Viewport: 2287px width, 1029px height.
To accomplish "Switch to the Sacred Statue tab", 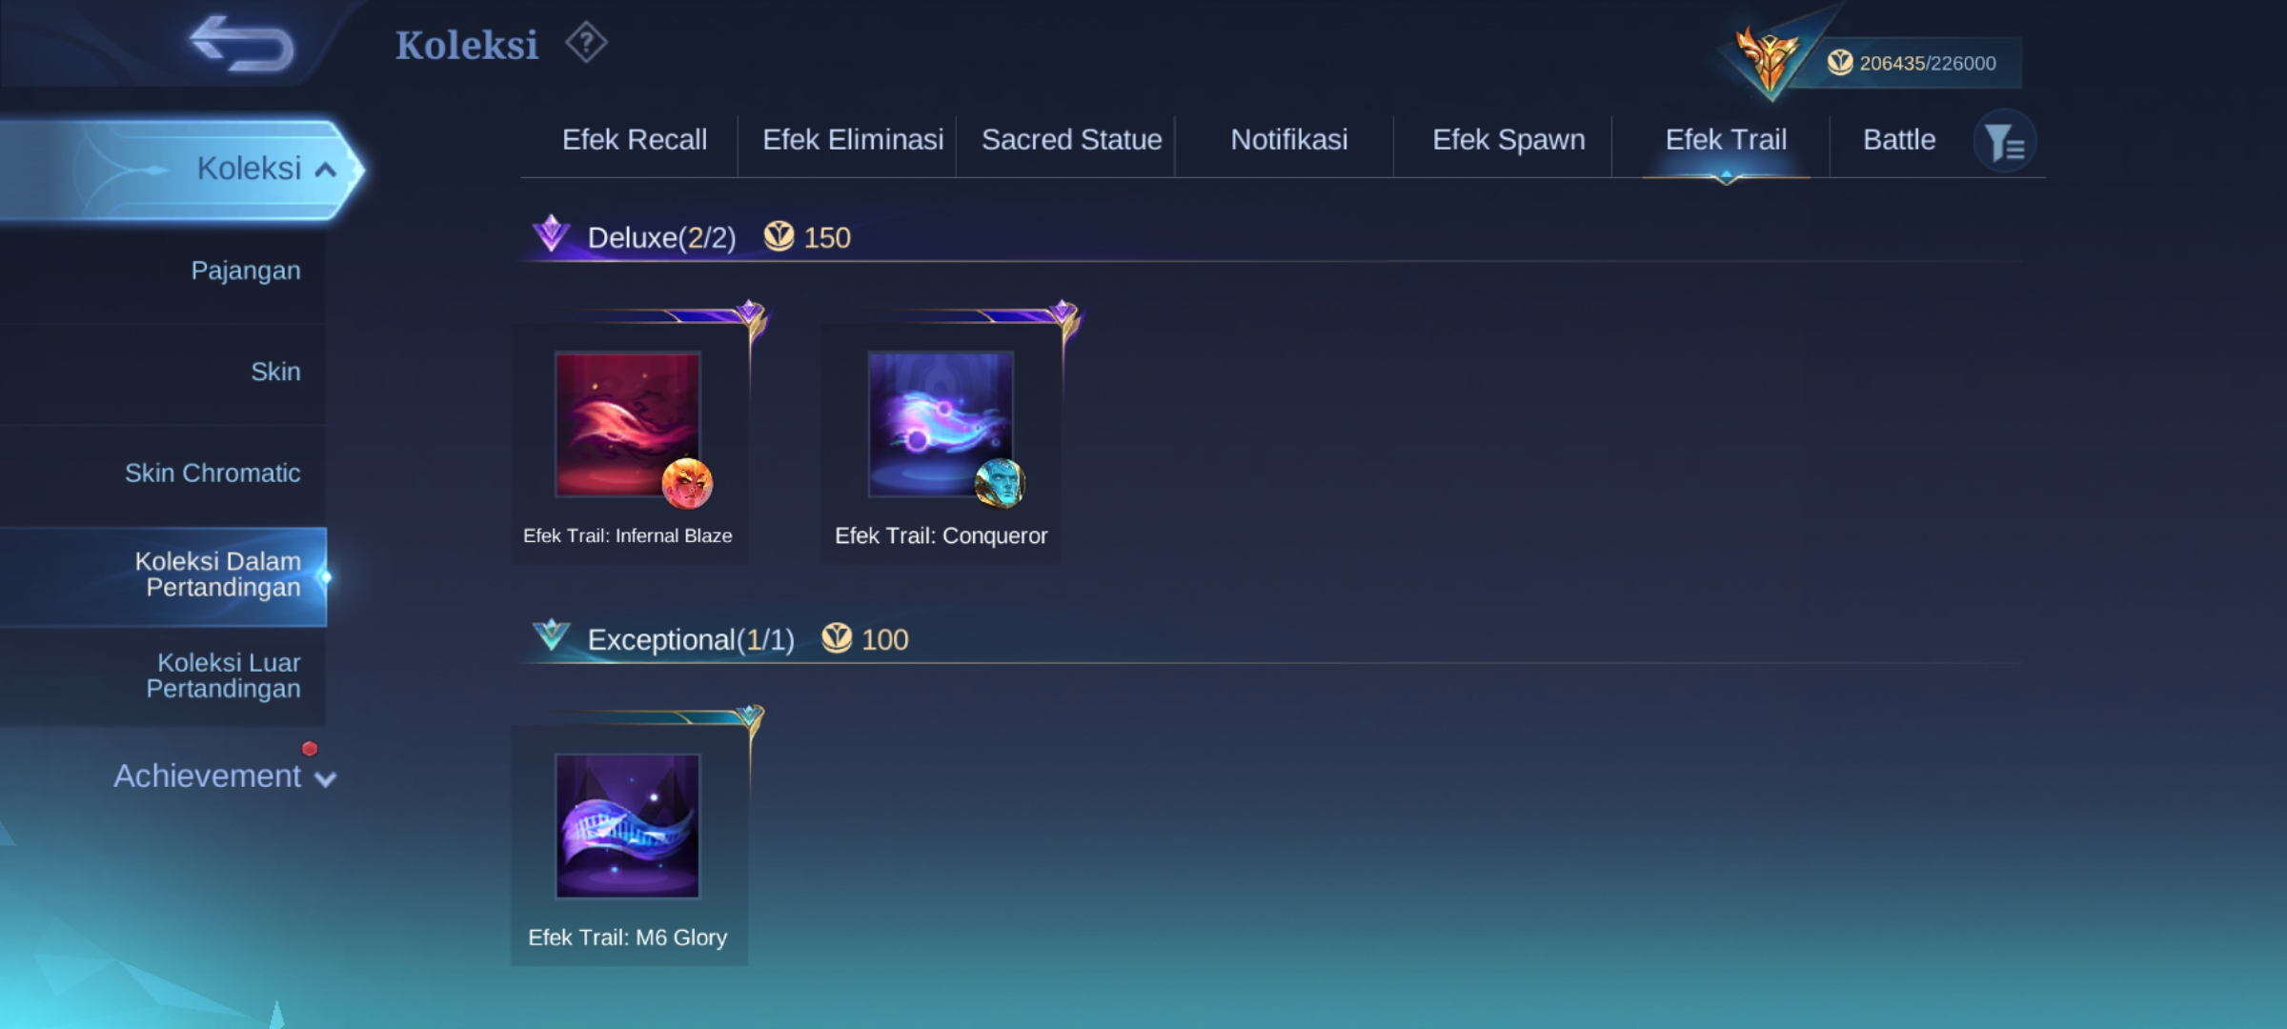I will pos(1072,140).
